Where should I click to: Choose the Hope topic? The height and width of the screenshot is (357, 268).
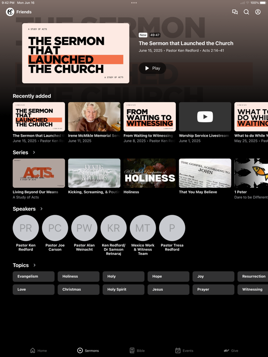168,277
